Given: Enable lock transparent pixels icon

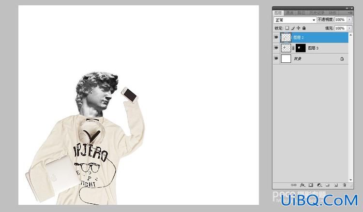Looking at the screenshot, I should pos(287,28).
